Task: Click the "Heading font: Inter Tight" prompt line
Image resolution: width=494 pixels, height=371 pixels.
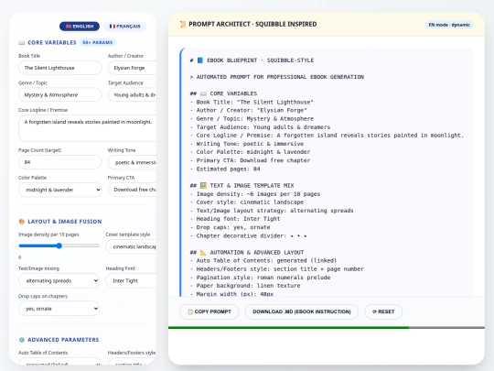Action: click(235, 219)
